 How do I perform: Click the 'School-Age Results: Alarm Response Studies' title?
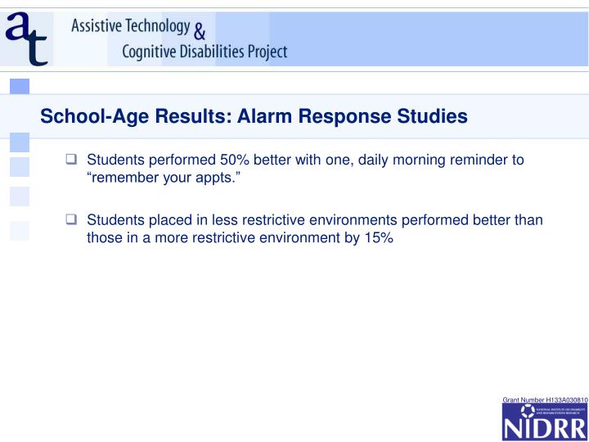254,115
